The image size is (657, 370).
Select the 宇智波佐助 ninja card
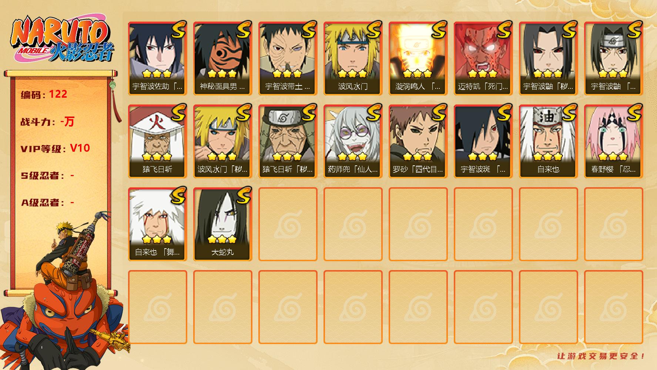157,58
